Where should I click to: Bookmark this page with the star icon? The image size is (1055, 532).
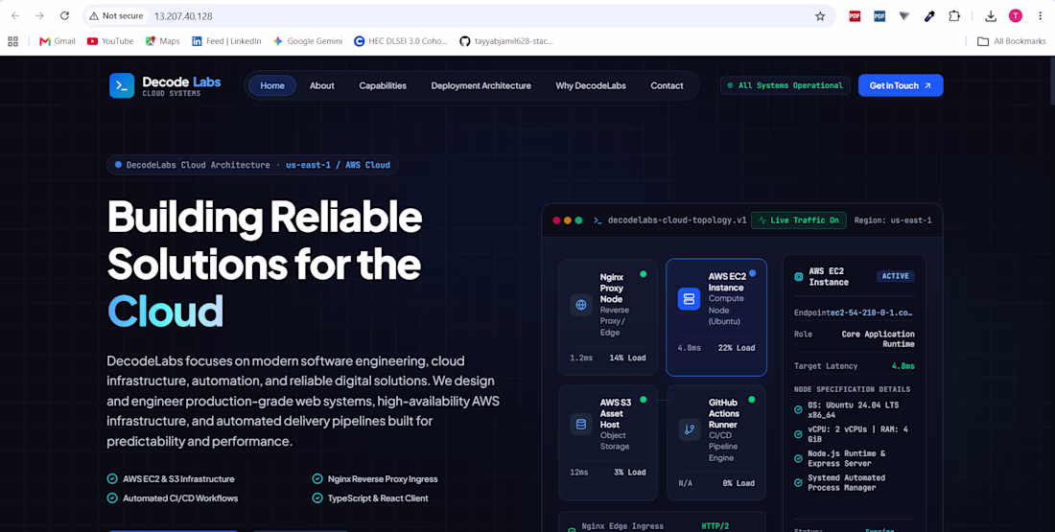click(820, 16)
